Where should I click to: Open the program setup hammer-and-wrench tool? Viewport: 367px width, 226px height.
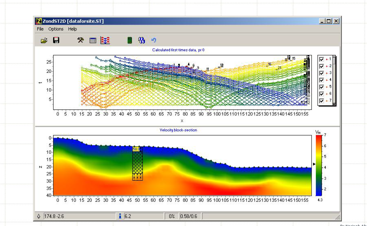pos(80,40)
